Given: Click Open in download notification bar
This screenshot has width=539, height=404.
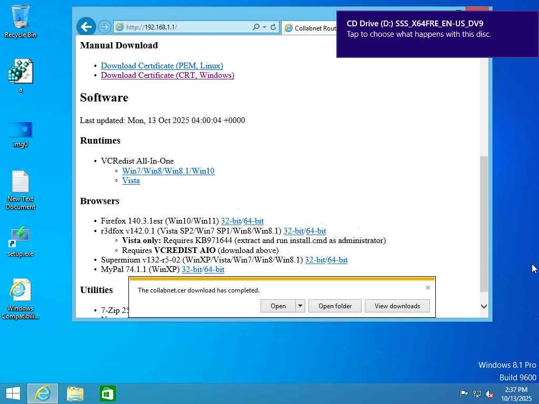Looking at the screenshot, I should coord(278,306).
